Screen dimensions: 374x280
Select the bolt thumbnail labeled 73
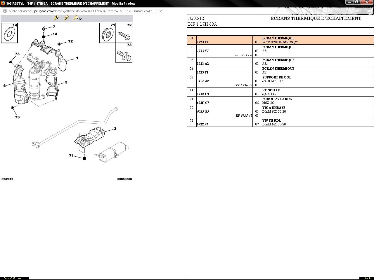click(124, 53)
